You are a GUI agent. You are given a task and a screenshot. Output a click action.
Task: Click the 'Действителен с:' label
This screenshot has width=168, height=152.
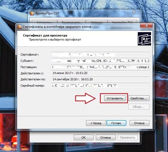[x=32, y=74]
